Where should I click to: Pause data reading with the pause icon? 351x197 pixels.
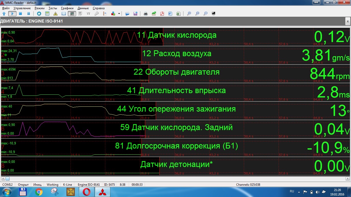[29, 14]
